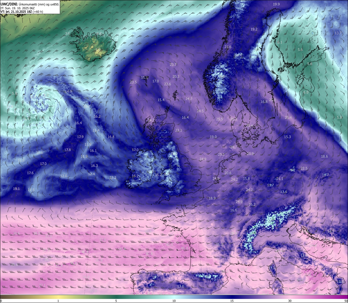Select the IT: Sun. 19. 10. 2025 06Z line
The image size is (348, 303).
point(18,8)
